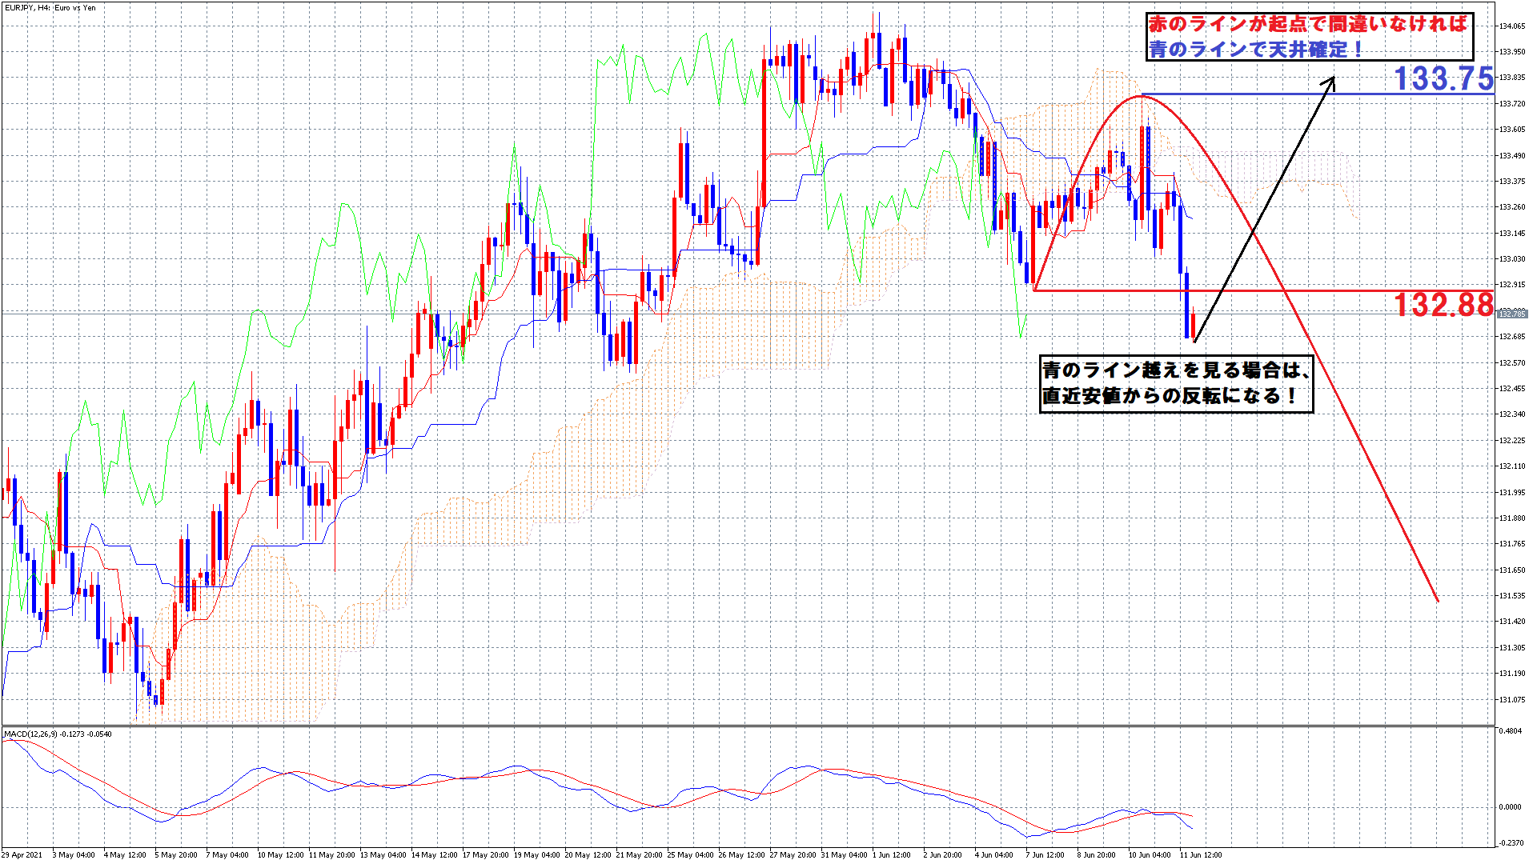Click the 0.0000 level on MACD scale
Image resolution: width=1537 pixels, height=864 pixels.
[x=1510, y=807]
